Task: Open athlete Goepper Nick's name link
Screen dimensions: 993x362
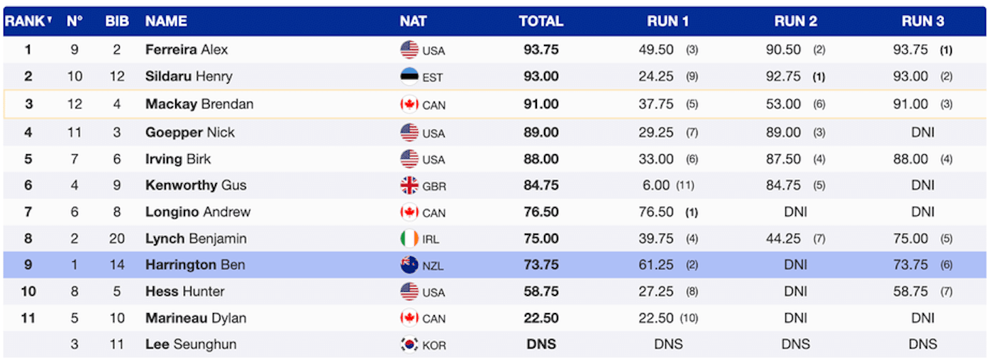Action: [x=189, y=132]
